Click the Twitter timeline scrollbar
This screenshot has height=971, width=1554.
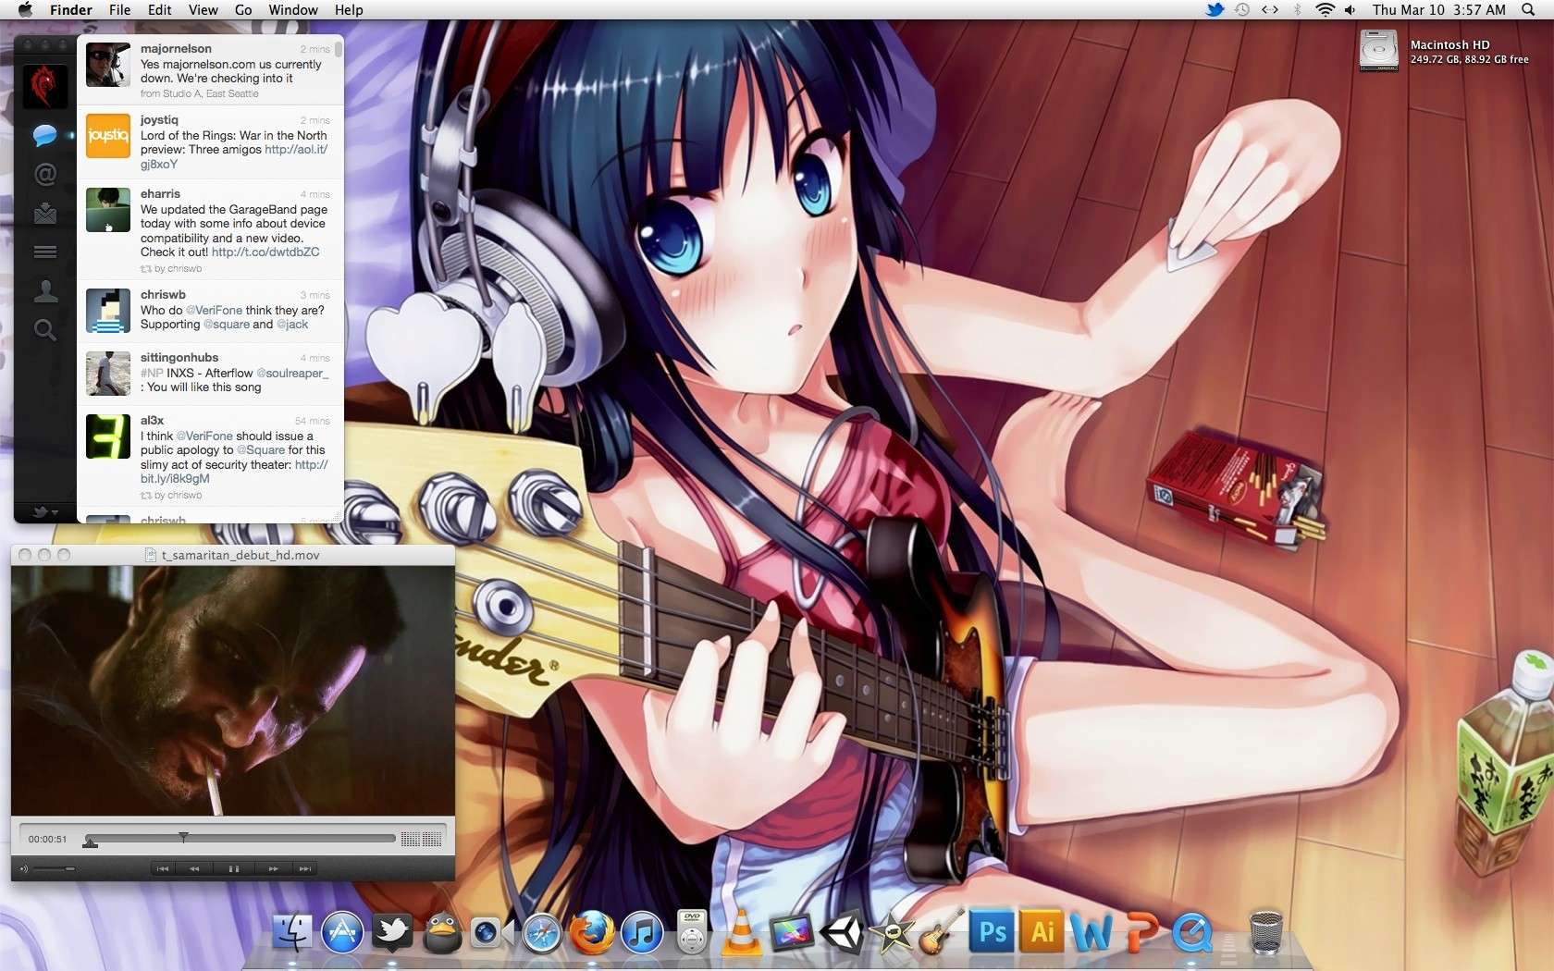(339, 48)
